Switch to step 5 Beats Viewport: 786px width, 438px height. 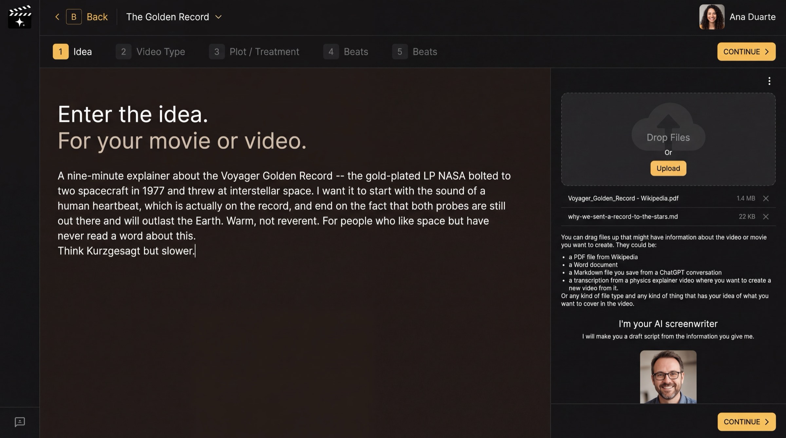[x=415, y=52]
